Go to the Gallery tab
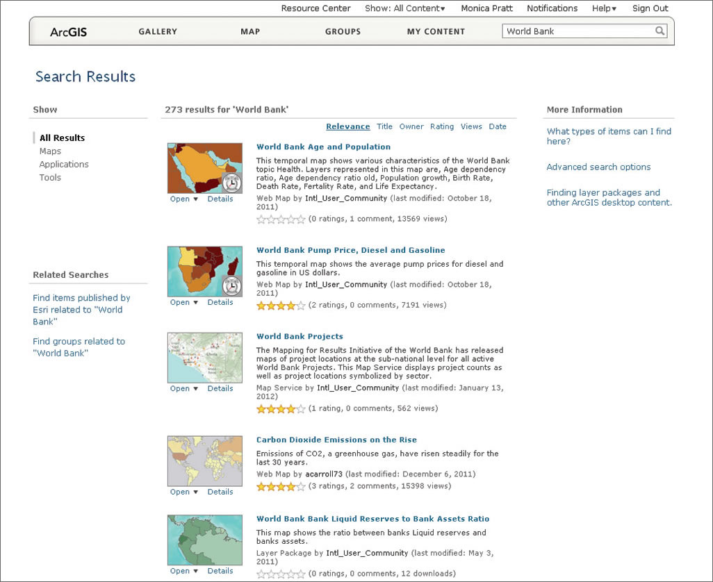 click(158, 32)
